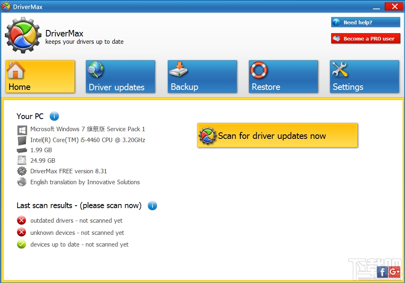Start Scan for driver updates now
The height and width of the screenshot is (283, 405).
[x=277, y=136]
